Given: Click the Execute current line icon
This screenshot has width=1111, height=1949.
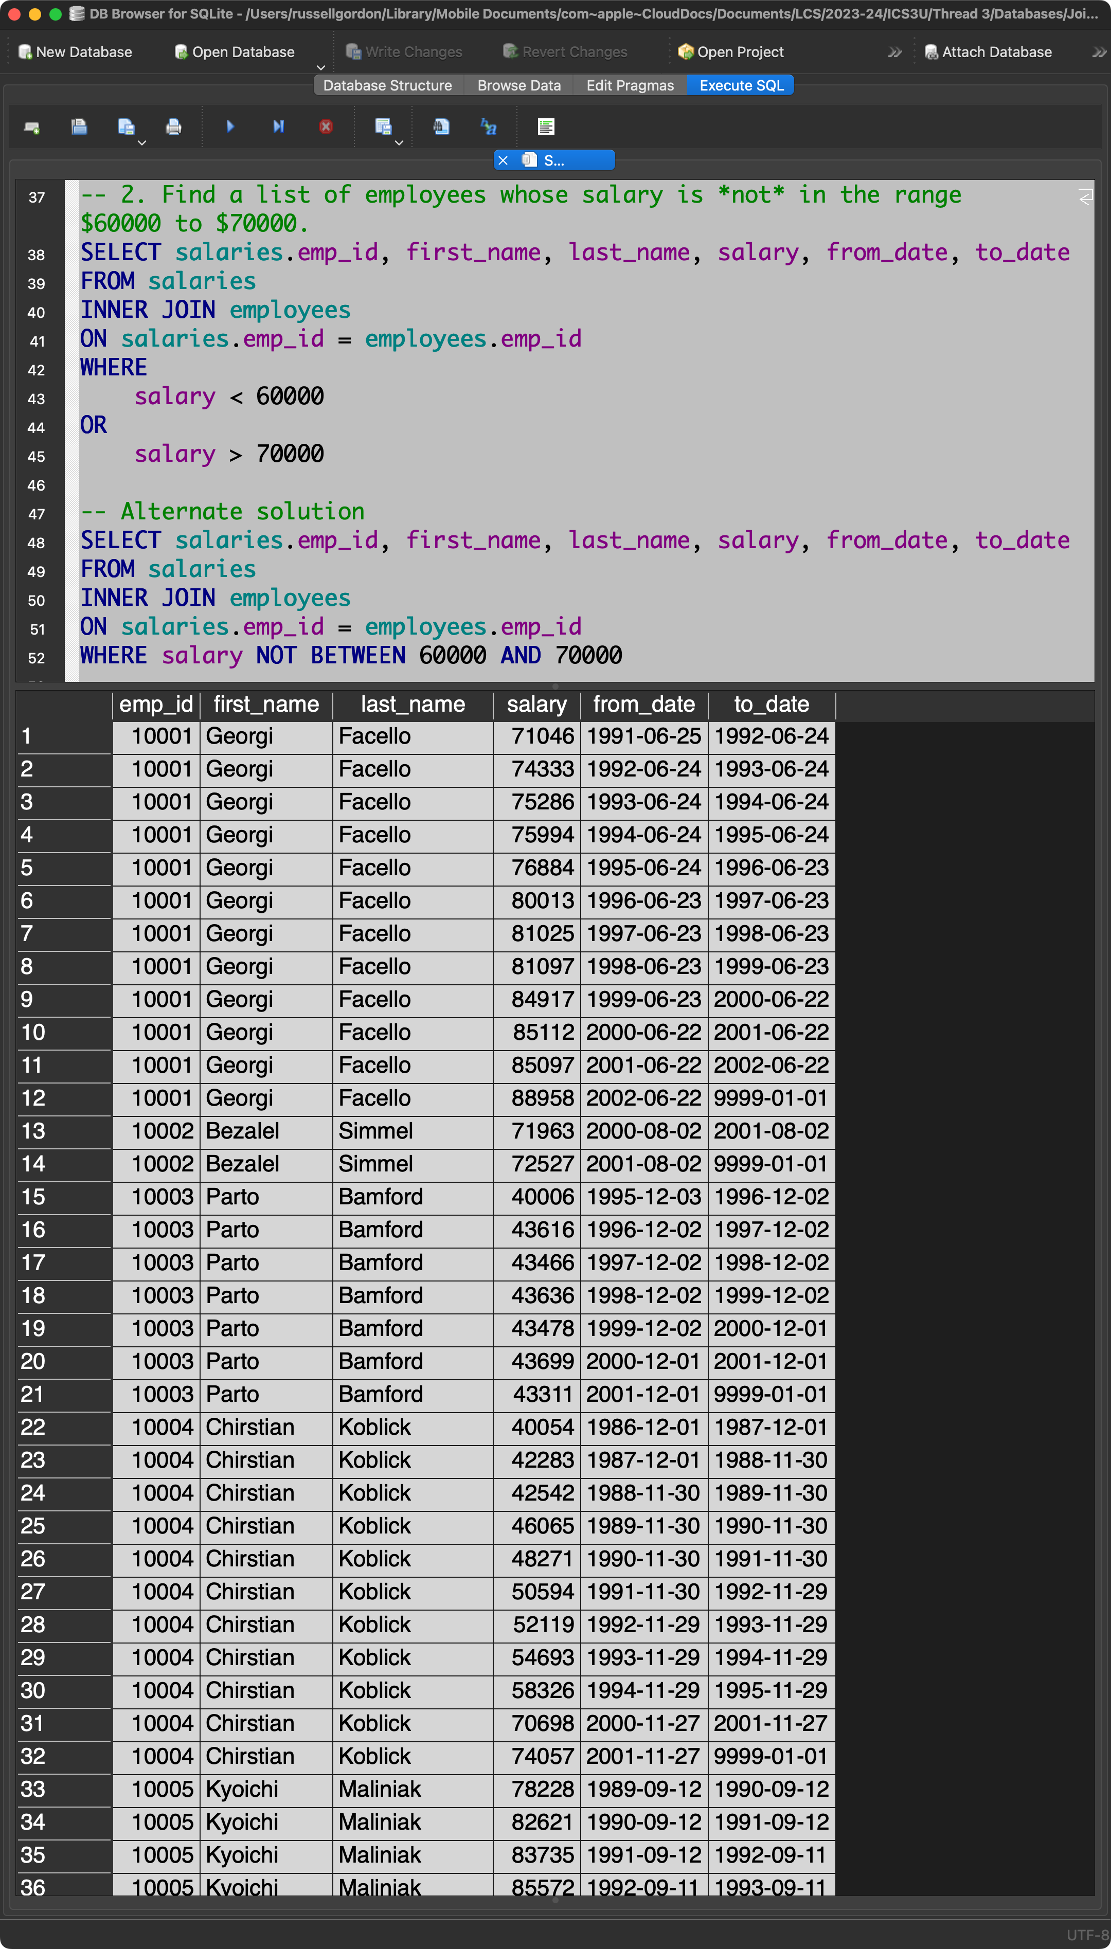Looking at the screenshot, I should pyautogui.click(x=278, y=127).
